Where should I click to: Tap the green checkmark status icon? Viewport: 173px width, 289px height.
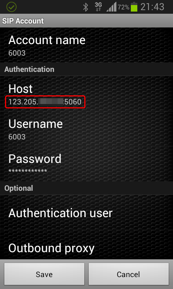pos(12,7)
